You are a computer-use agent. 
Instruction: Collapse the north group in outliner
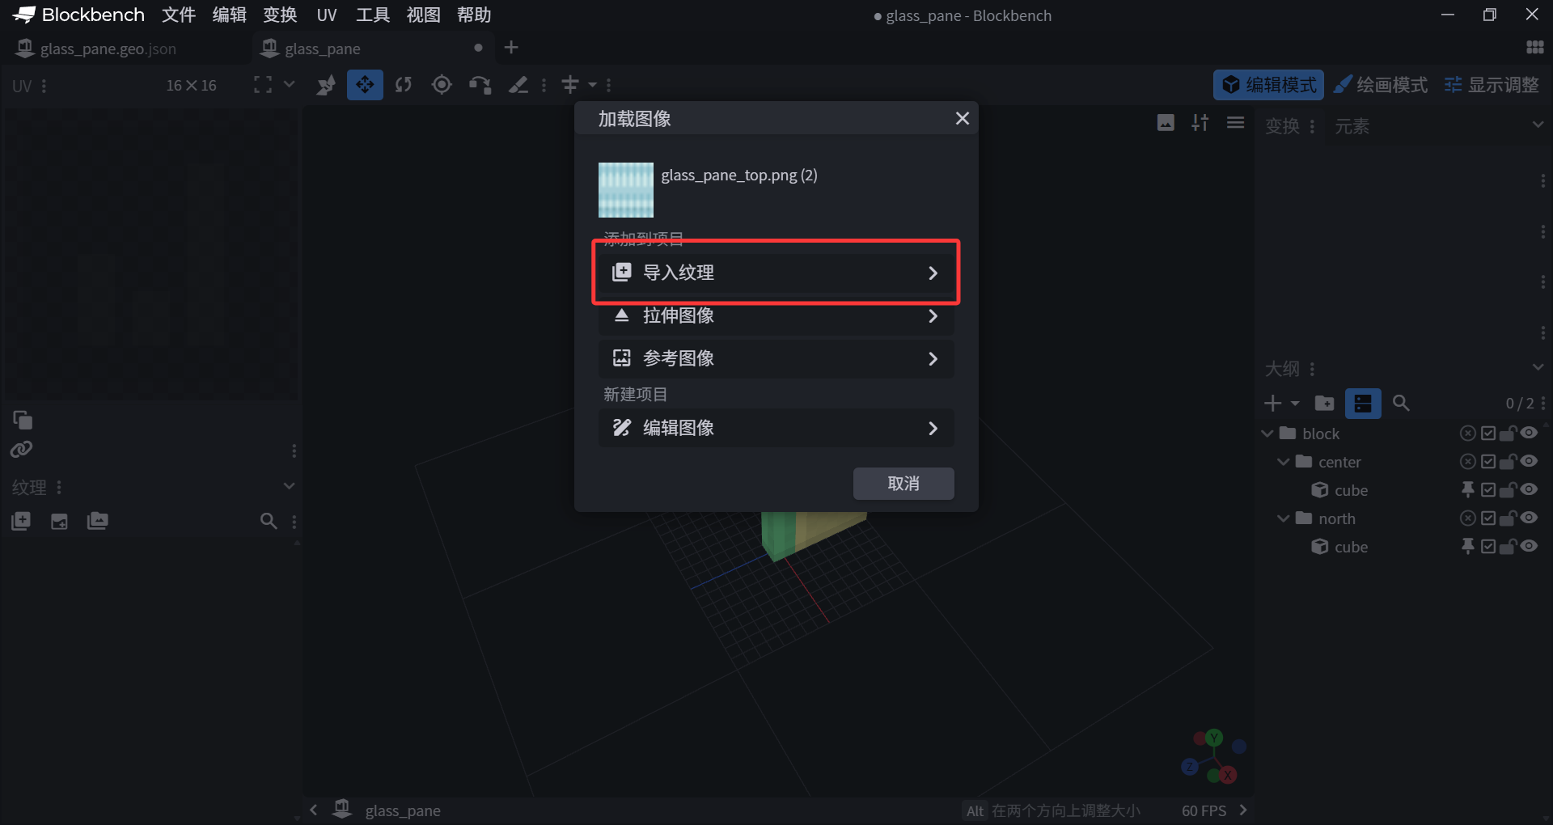click(x=1284, y=518)
